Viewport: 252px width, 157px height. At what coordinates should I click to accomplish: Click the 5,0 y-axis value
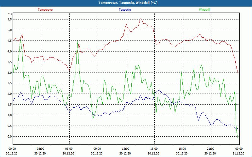click(10, 30)
